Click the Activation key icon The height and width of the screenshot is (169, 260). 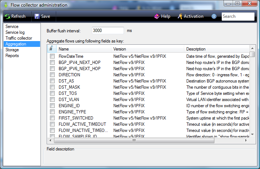(x=179, y=16)
